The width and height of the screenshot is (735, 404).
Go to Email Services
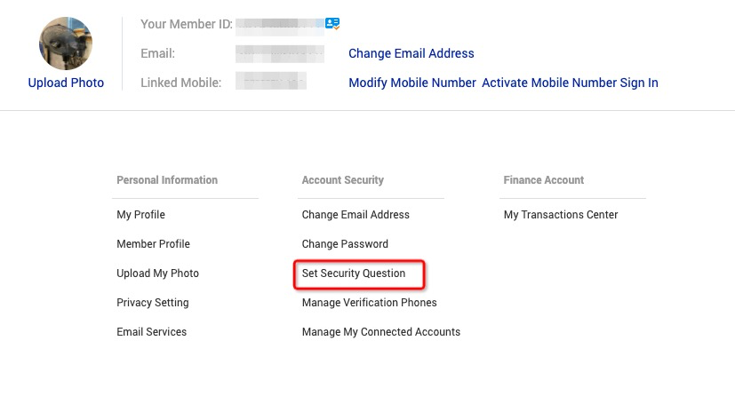click(151, 332)
